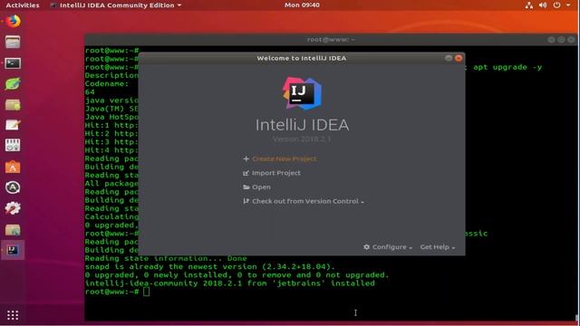Select IntelliJ IDEA icon in dock

pyautogui.click(x=13, y=250)
